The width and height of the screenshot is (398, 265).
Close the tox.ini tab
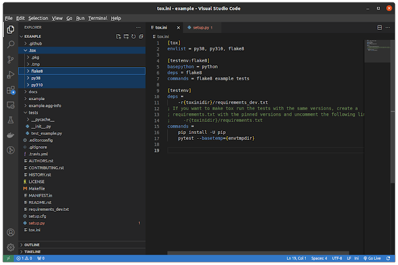point(178,27)
